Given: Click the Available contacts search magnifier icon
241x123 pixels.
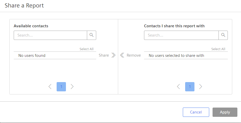Looking at the screenshot, I should 92,35.
